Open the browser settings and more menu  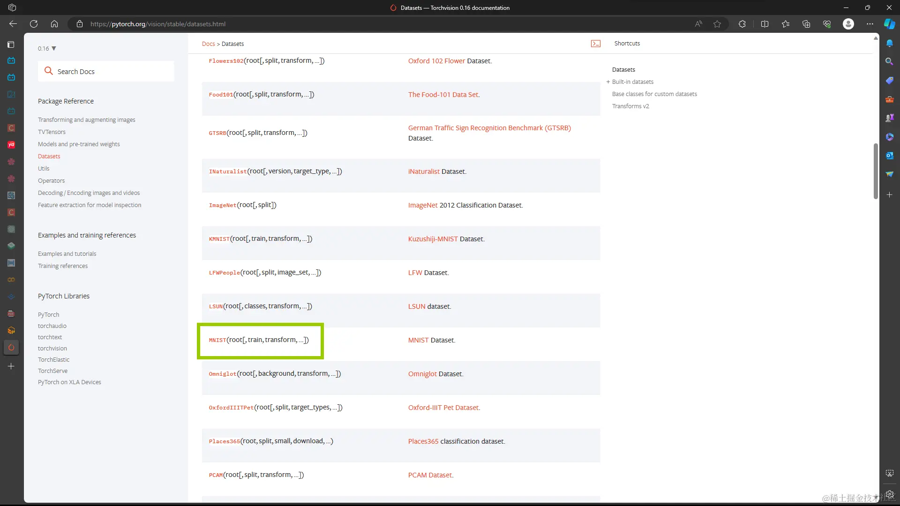870,24
